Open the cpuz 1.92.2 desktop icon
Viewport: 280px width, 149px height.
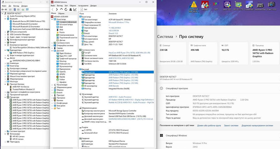[227, 6]
